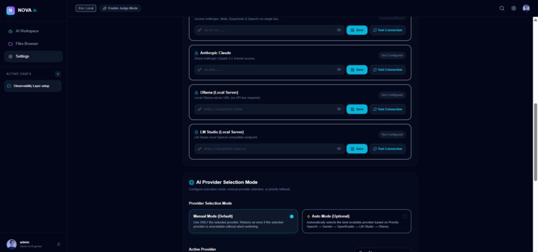Click the Ollama (Local Server) title
Viewport: 538px width, 252px height.
coord(219,92)
